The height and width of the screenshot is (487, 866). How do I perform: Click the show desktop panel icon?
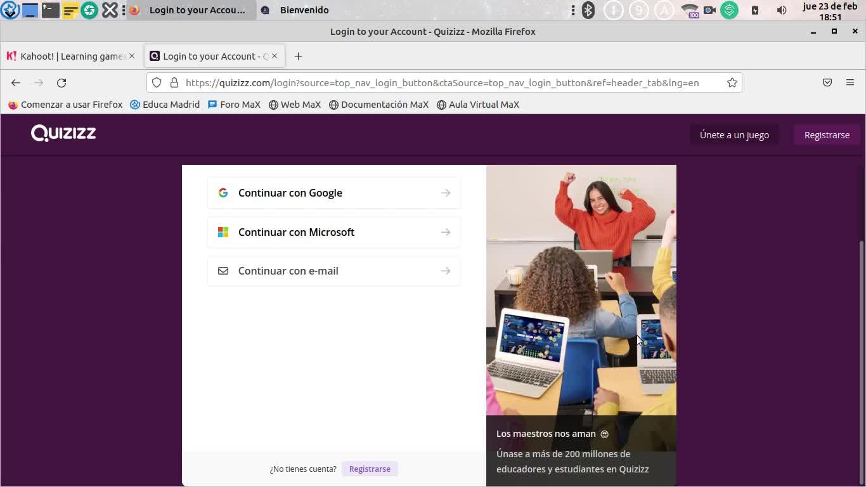[30, 10]
